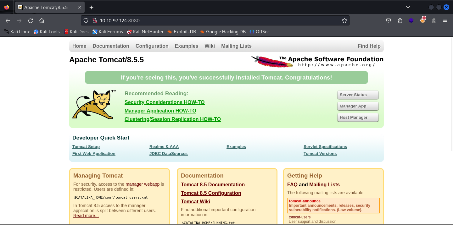The image size is (453, 225).
Task: Open the JDBC DataSources link
Action: [x=168, y=154]
